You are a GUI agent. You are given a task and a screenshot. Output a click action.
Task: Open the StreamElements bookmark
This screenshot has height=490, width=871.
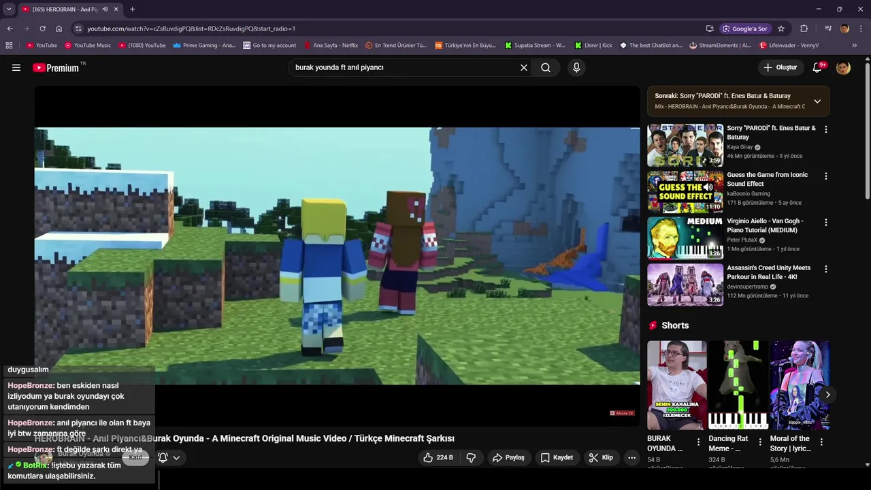click(720, 46)
